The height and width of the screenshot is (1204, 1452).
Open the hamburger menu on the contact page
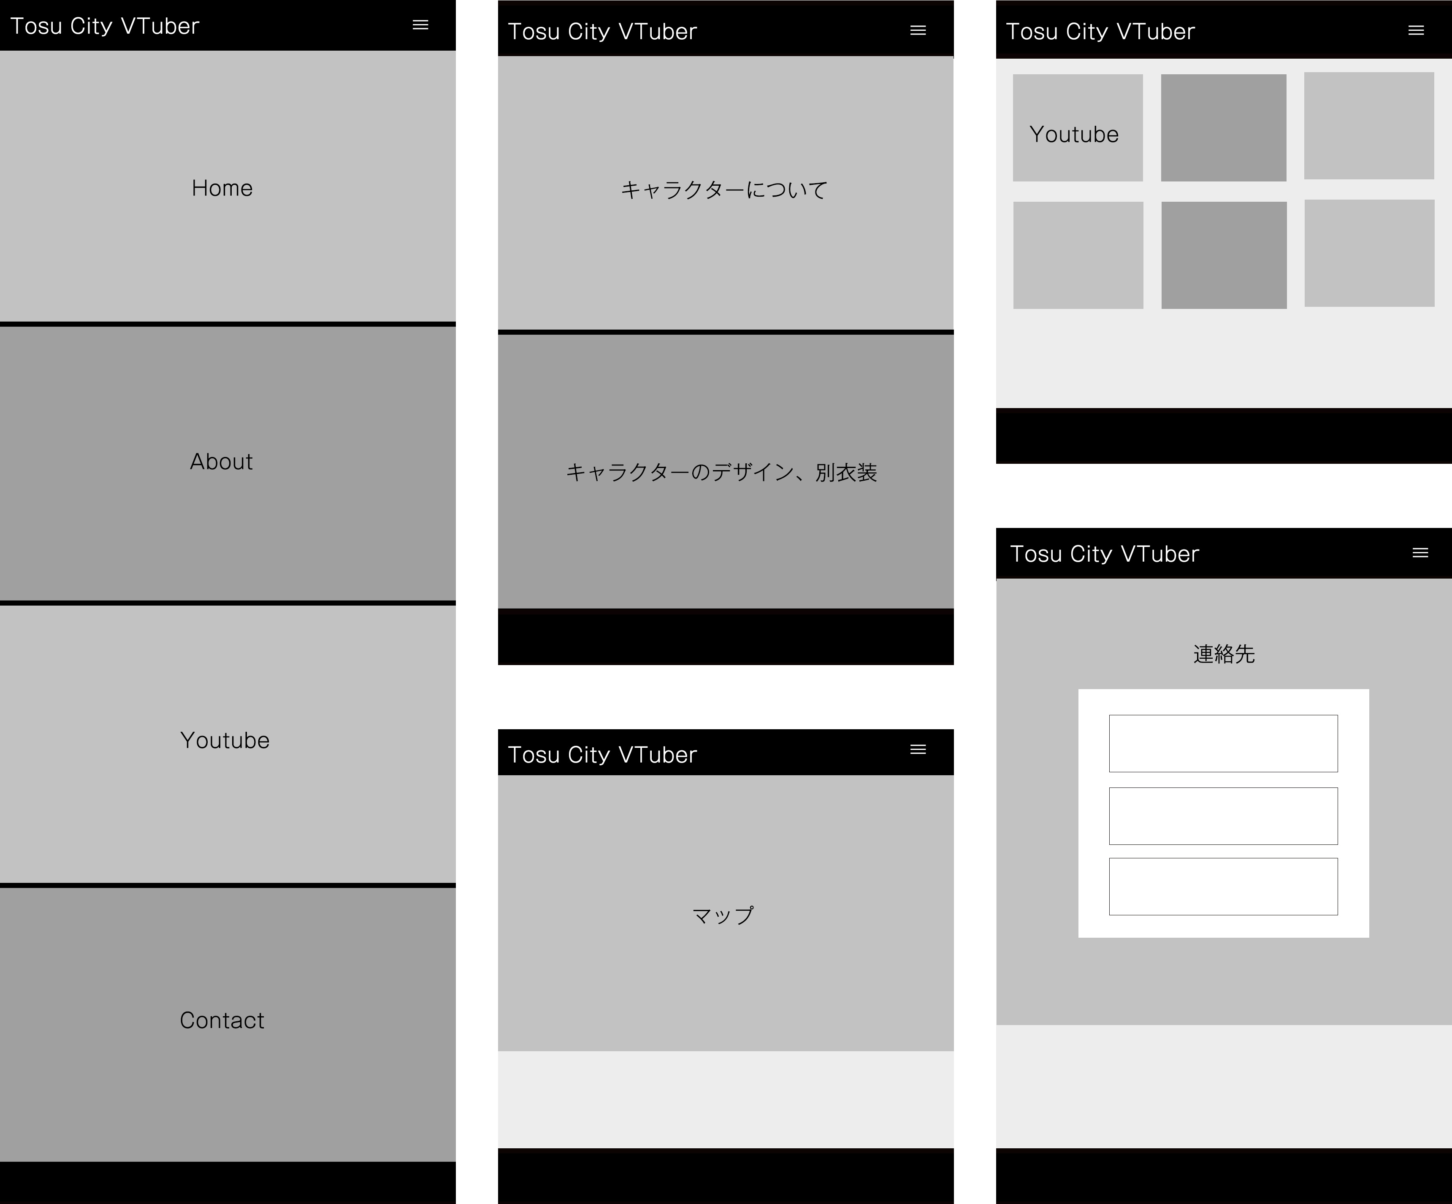tap(1420, 552)
